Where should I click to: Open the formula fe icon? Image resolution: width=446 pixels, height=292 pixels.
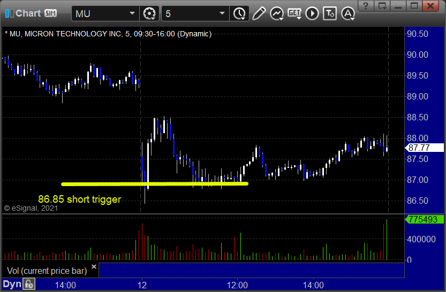29,284
